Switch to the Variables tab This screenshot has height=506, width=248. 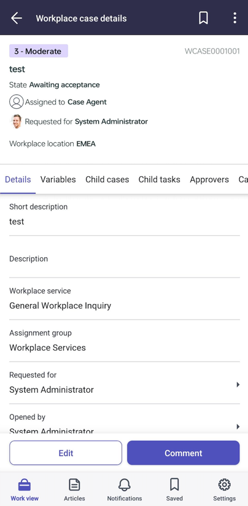[x=58, y=179]
